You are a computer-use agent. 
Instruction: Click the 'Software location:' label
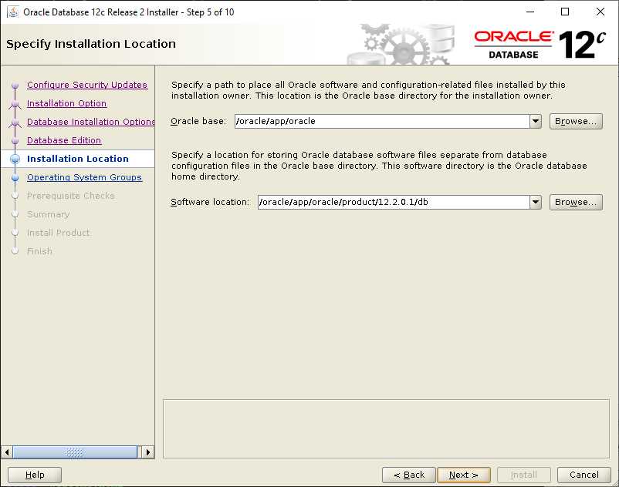[x=210, y=202]
